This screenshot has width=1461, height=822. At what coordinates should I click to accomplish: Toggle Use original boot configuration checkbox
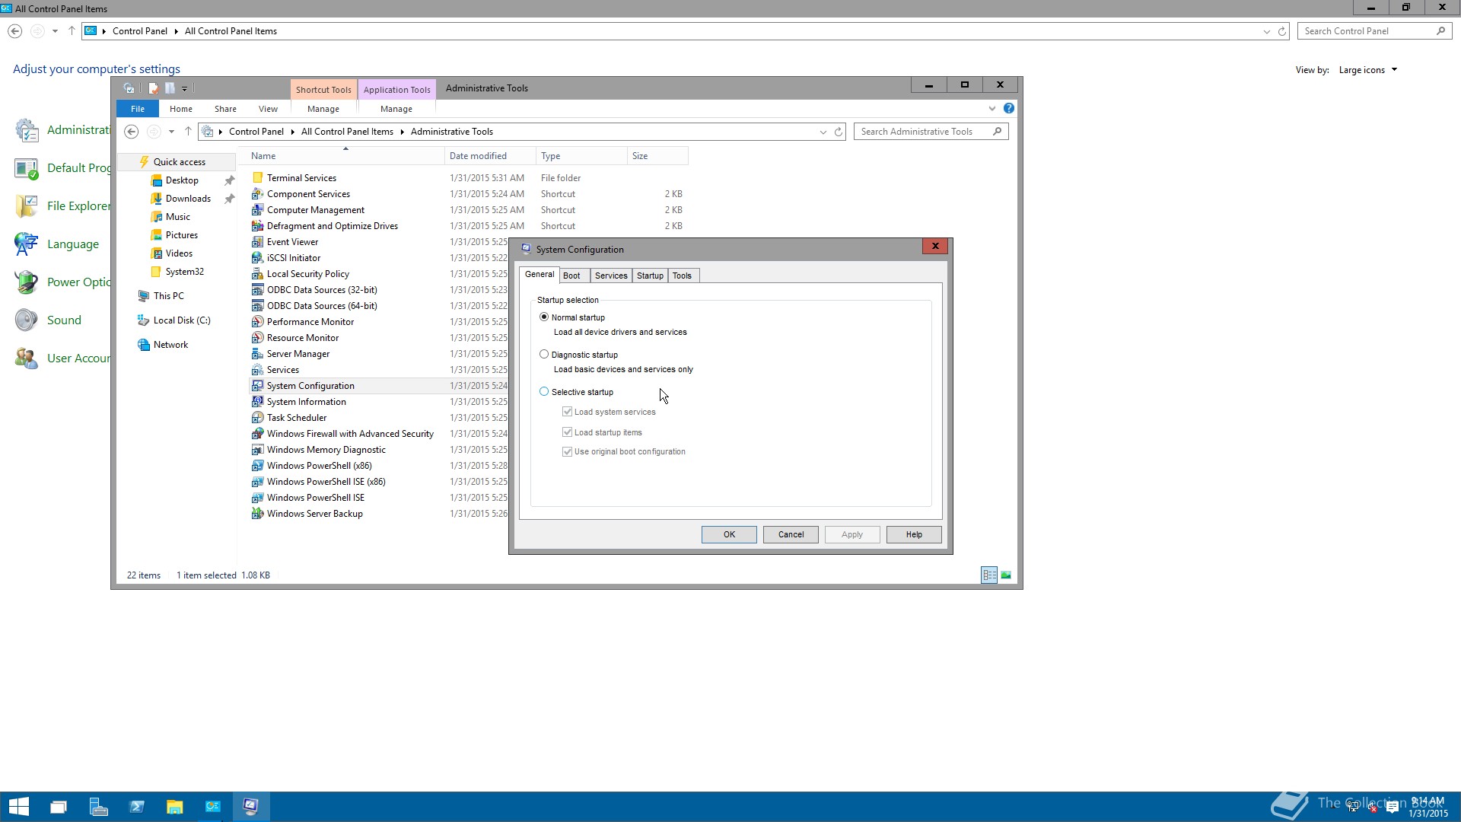point(567,451)
